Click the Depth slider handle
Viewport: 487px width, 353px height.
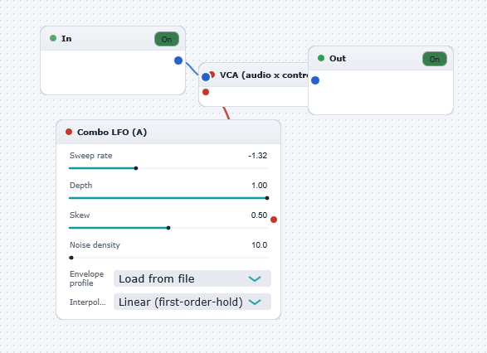pos(267,198)
